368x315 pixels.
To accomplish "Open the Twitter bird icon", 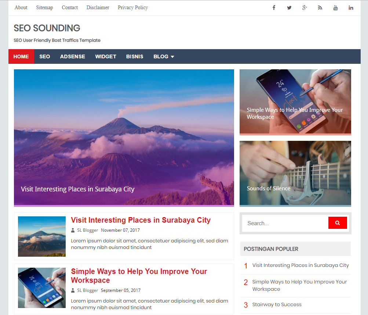I will pyautogui.click(x=289, y=8).
